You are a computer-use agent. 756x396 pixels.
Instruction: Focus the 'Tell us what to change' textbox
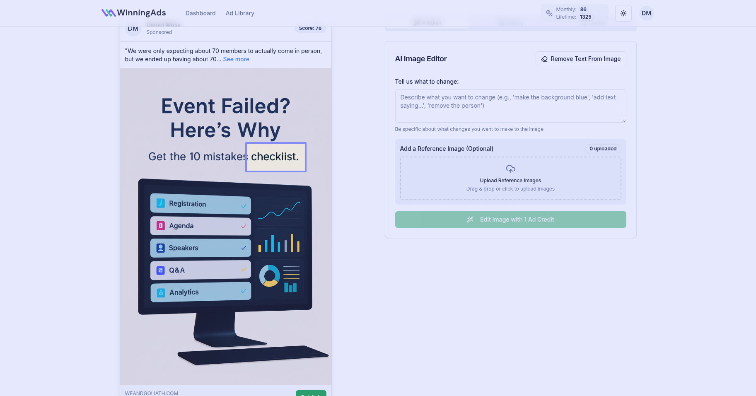pyautogui.click(x=510, y=106)
